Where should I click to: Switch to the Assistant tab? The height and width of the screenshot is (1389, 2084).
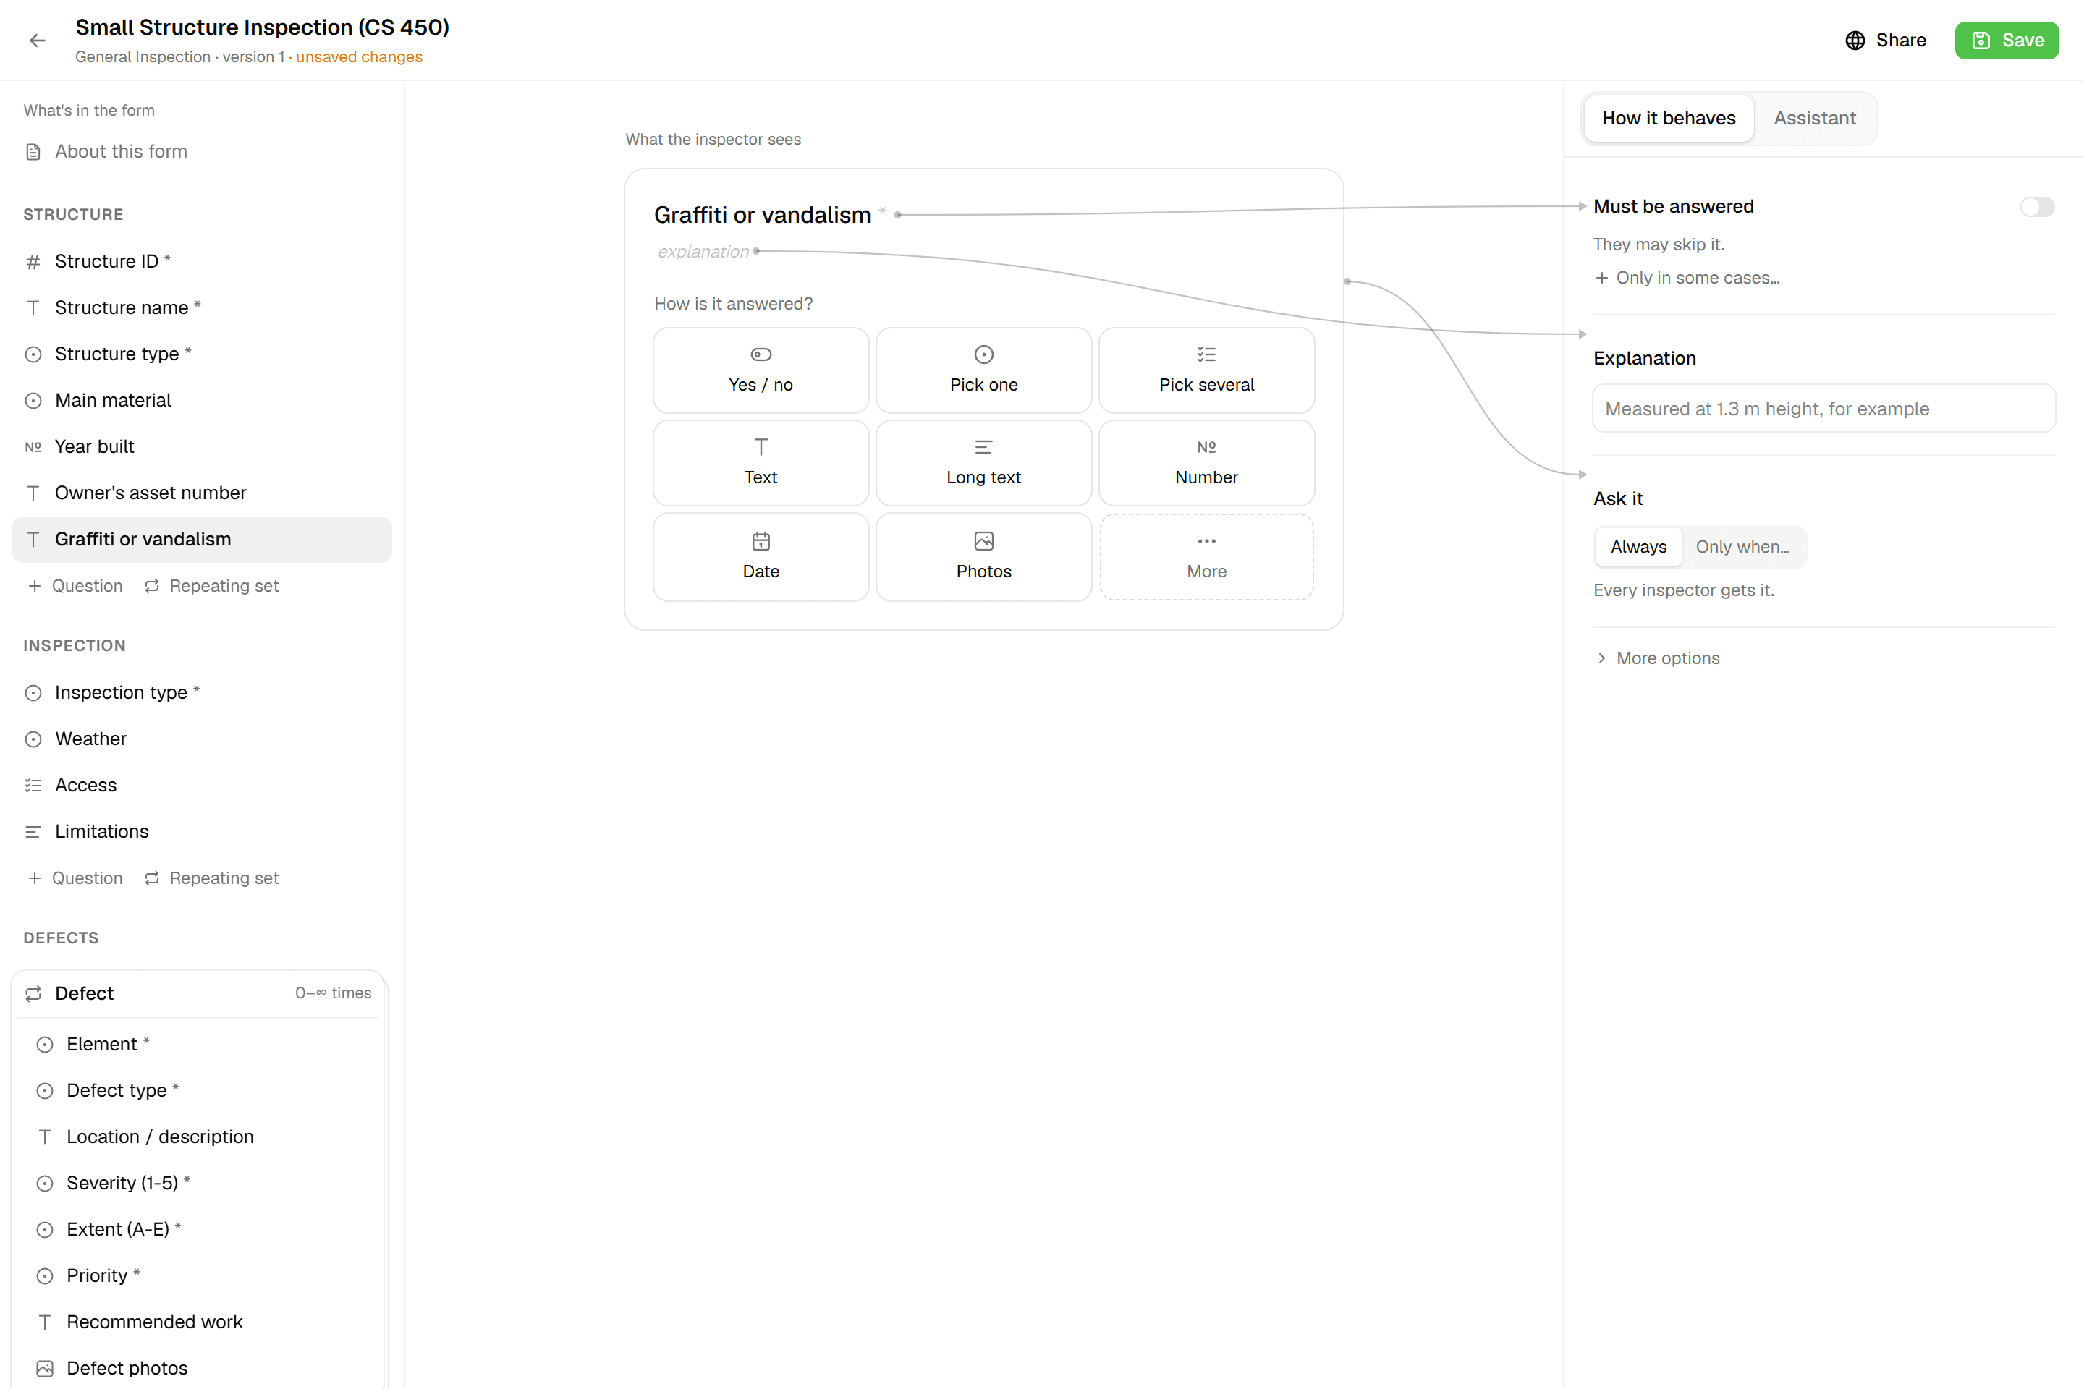click(x=1814, y=119)
